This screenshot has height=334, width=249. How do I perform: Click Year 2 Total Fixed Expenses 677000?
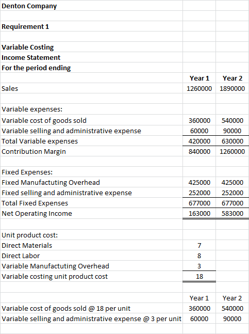tap(232, 203)
